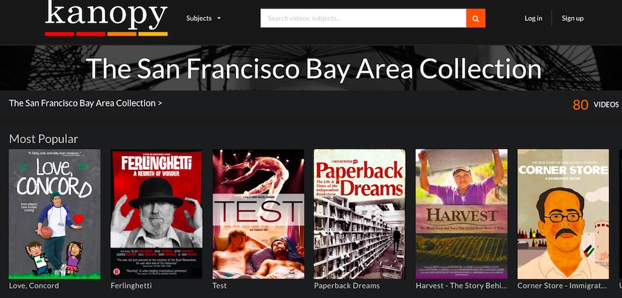Open the Harvest movie poster thumbnail
This screenshot has height=298, width=622.
pyautogui.click(x=461, y=214)
